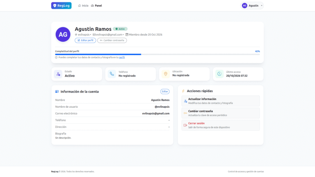The height and width of the screenshot is (177, 315).
Task: Click the RegLog shield logo
Action: [61, 6]
